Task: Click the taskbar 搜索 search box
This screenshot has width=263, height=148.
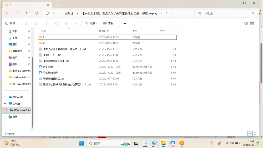Action: tap(109, 143)
